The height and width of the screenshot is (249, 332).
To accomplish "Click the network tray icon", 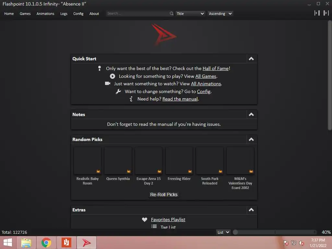I will tap(294, 243).
